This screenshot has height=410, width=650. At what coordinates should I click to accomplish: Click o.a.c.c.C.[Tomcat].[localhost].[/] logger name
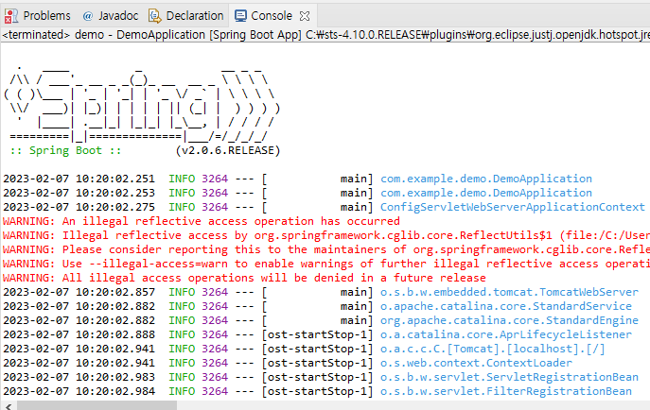coord(493,349)
